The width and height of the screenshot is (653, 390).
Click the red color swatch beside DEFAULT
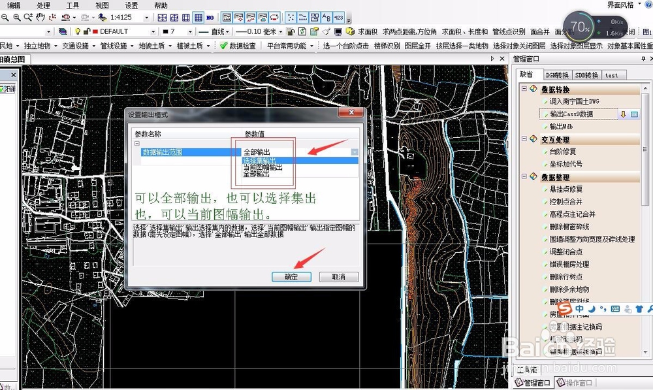click(95, 31)
